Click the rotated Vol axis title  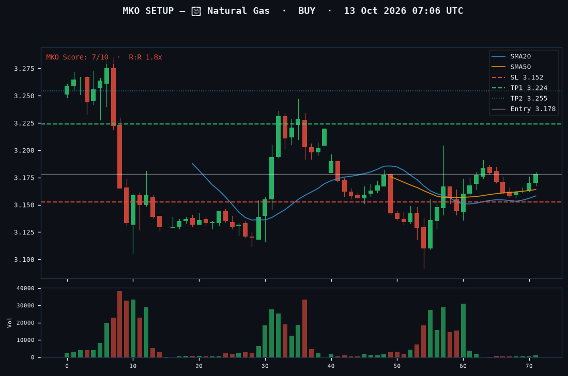tap(9, 322)
